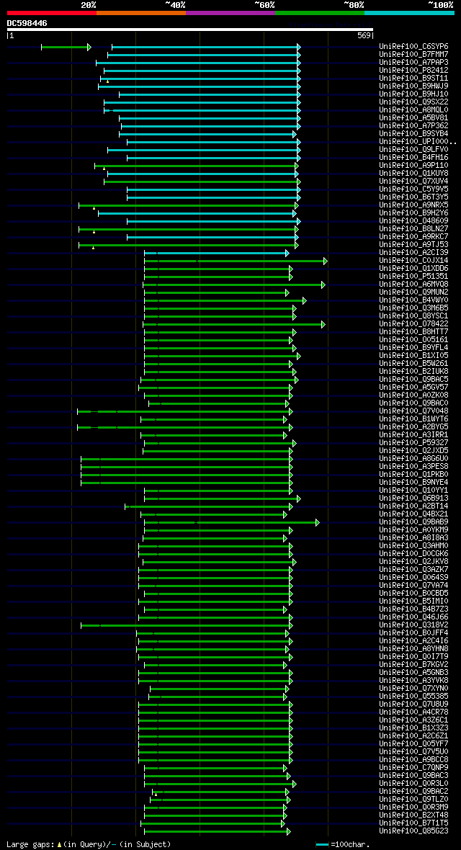Select the truncated UniRef100_UPI000.. label
This screenshot has width=461, height=850.
(419, 141)
